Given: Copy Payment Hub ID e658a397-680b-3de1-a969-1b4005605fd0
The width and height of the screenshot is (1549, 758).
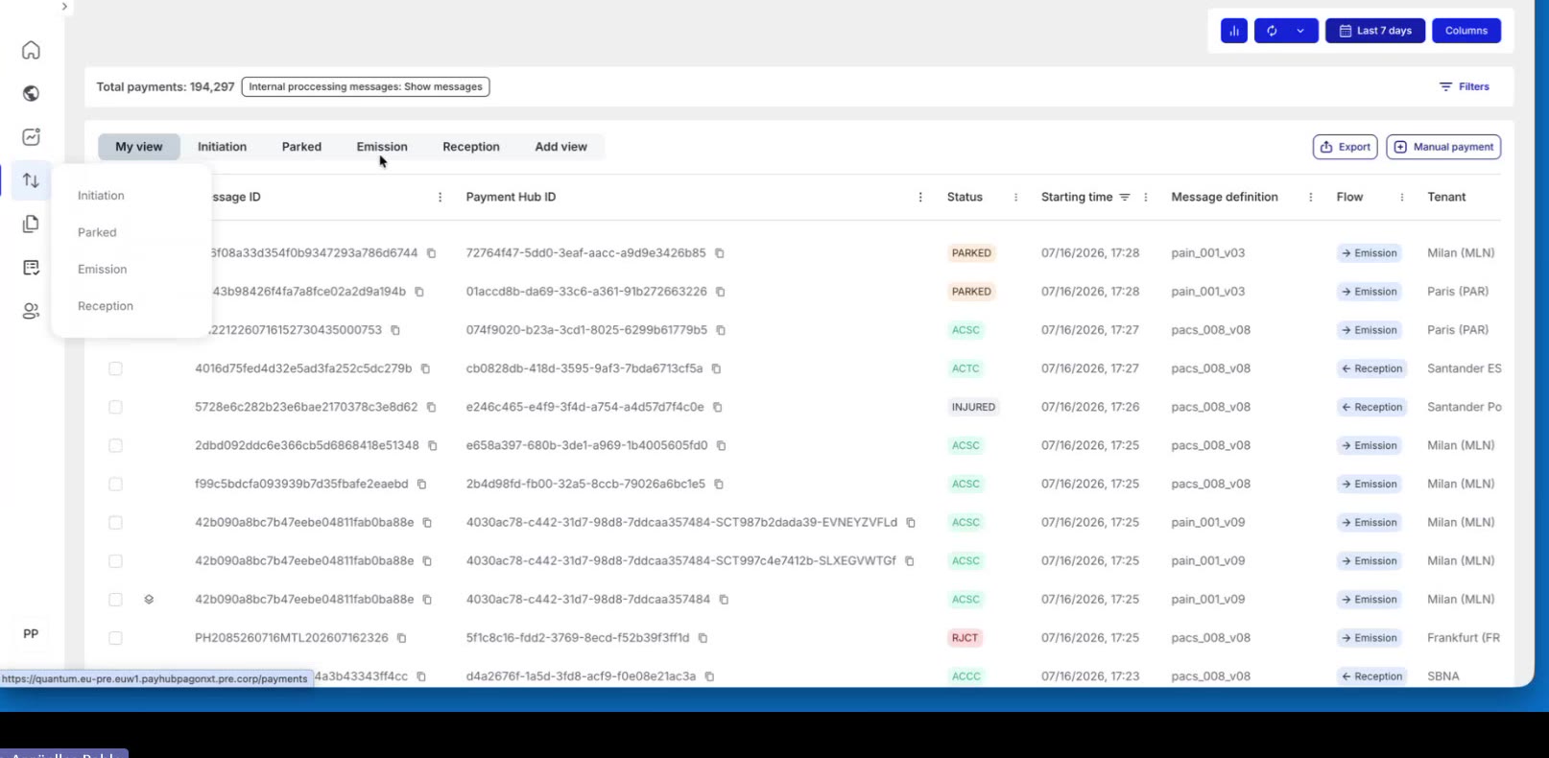Looking at the screenshot, I should 721,445.
